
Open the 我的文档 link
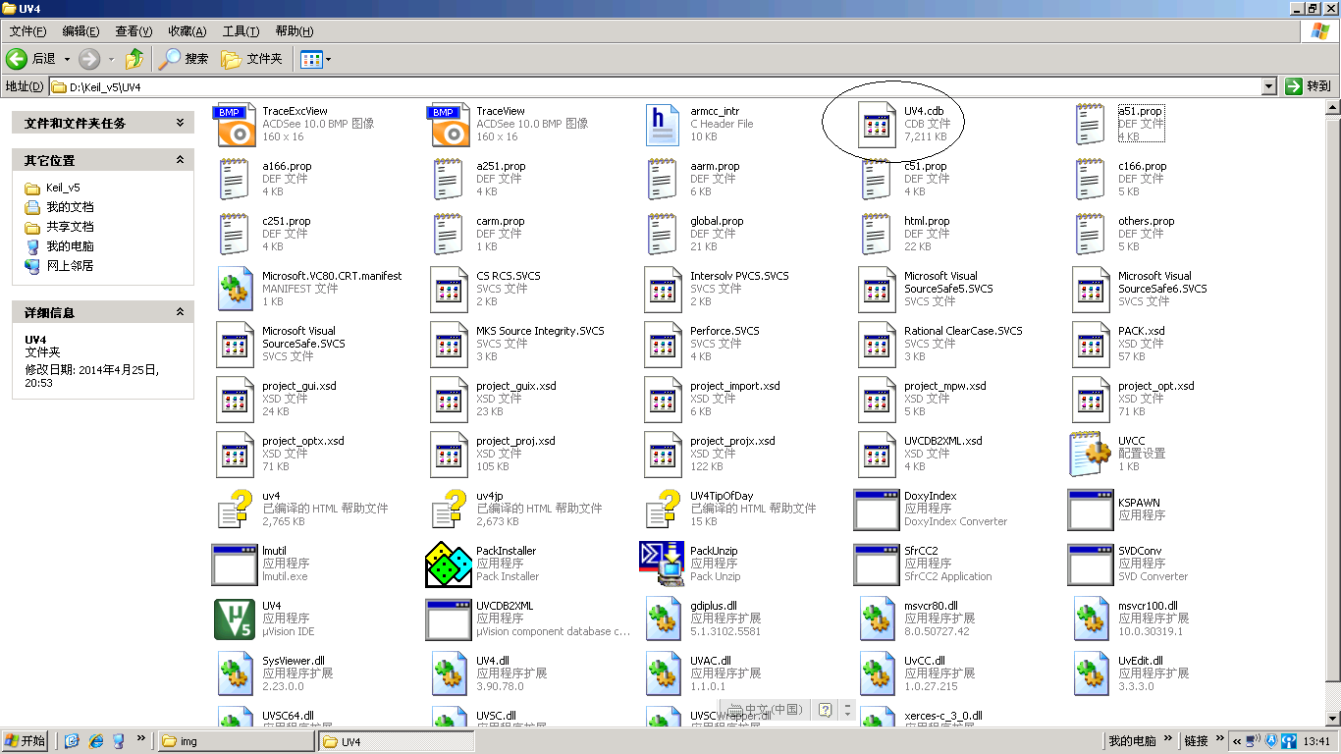click(60, 207)
